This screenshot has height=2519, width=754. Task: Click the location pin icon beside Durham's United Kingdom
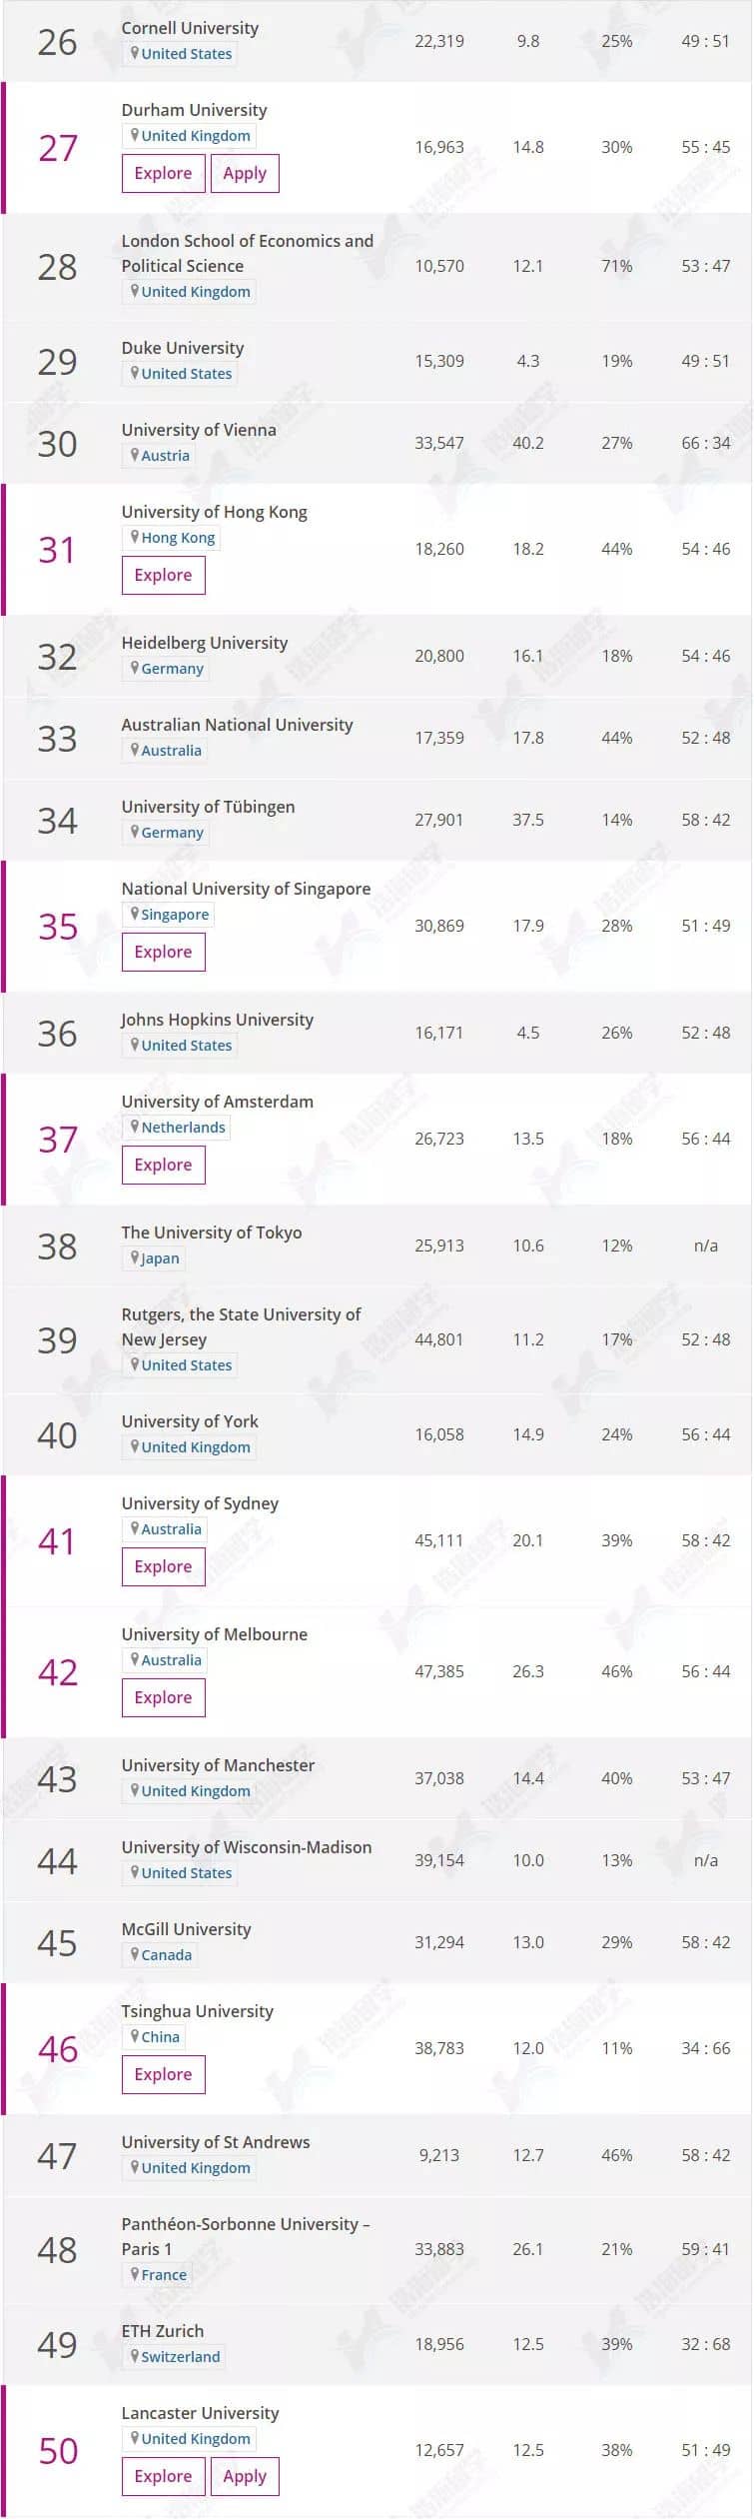coord(135,135)
